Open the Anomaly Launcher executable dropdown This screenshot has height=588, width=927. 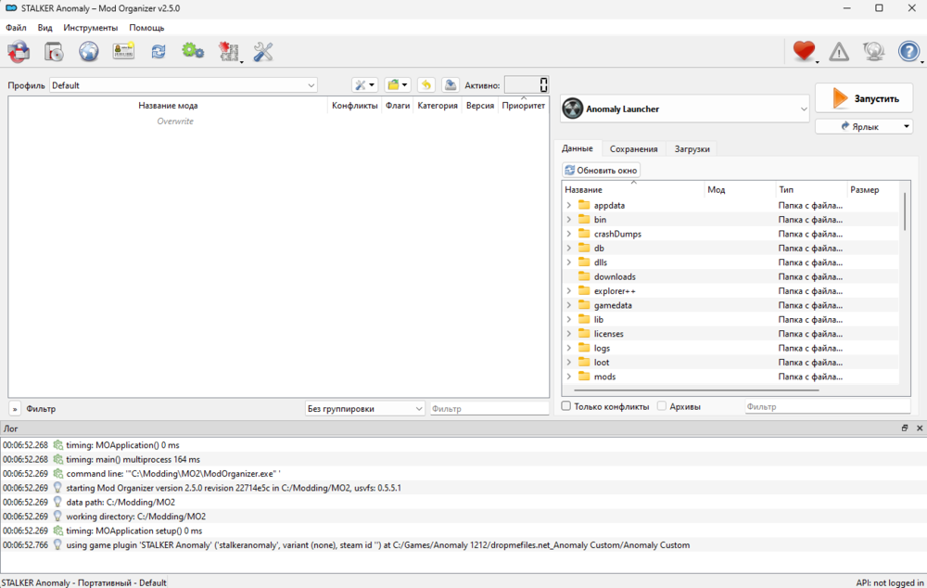pos(686,109)
